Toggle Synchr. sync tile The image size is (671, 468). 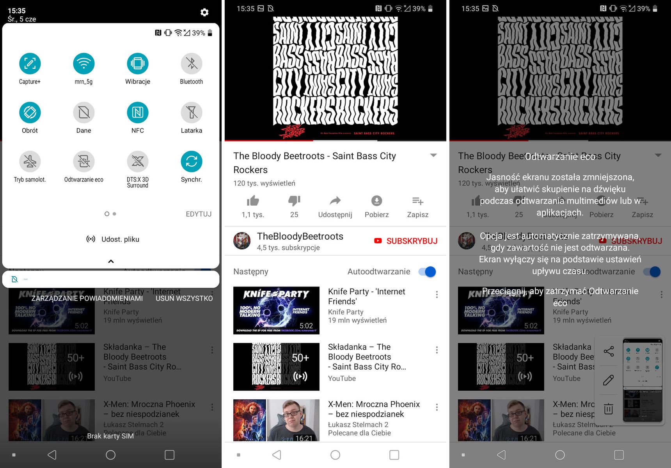192,162
